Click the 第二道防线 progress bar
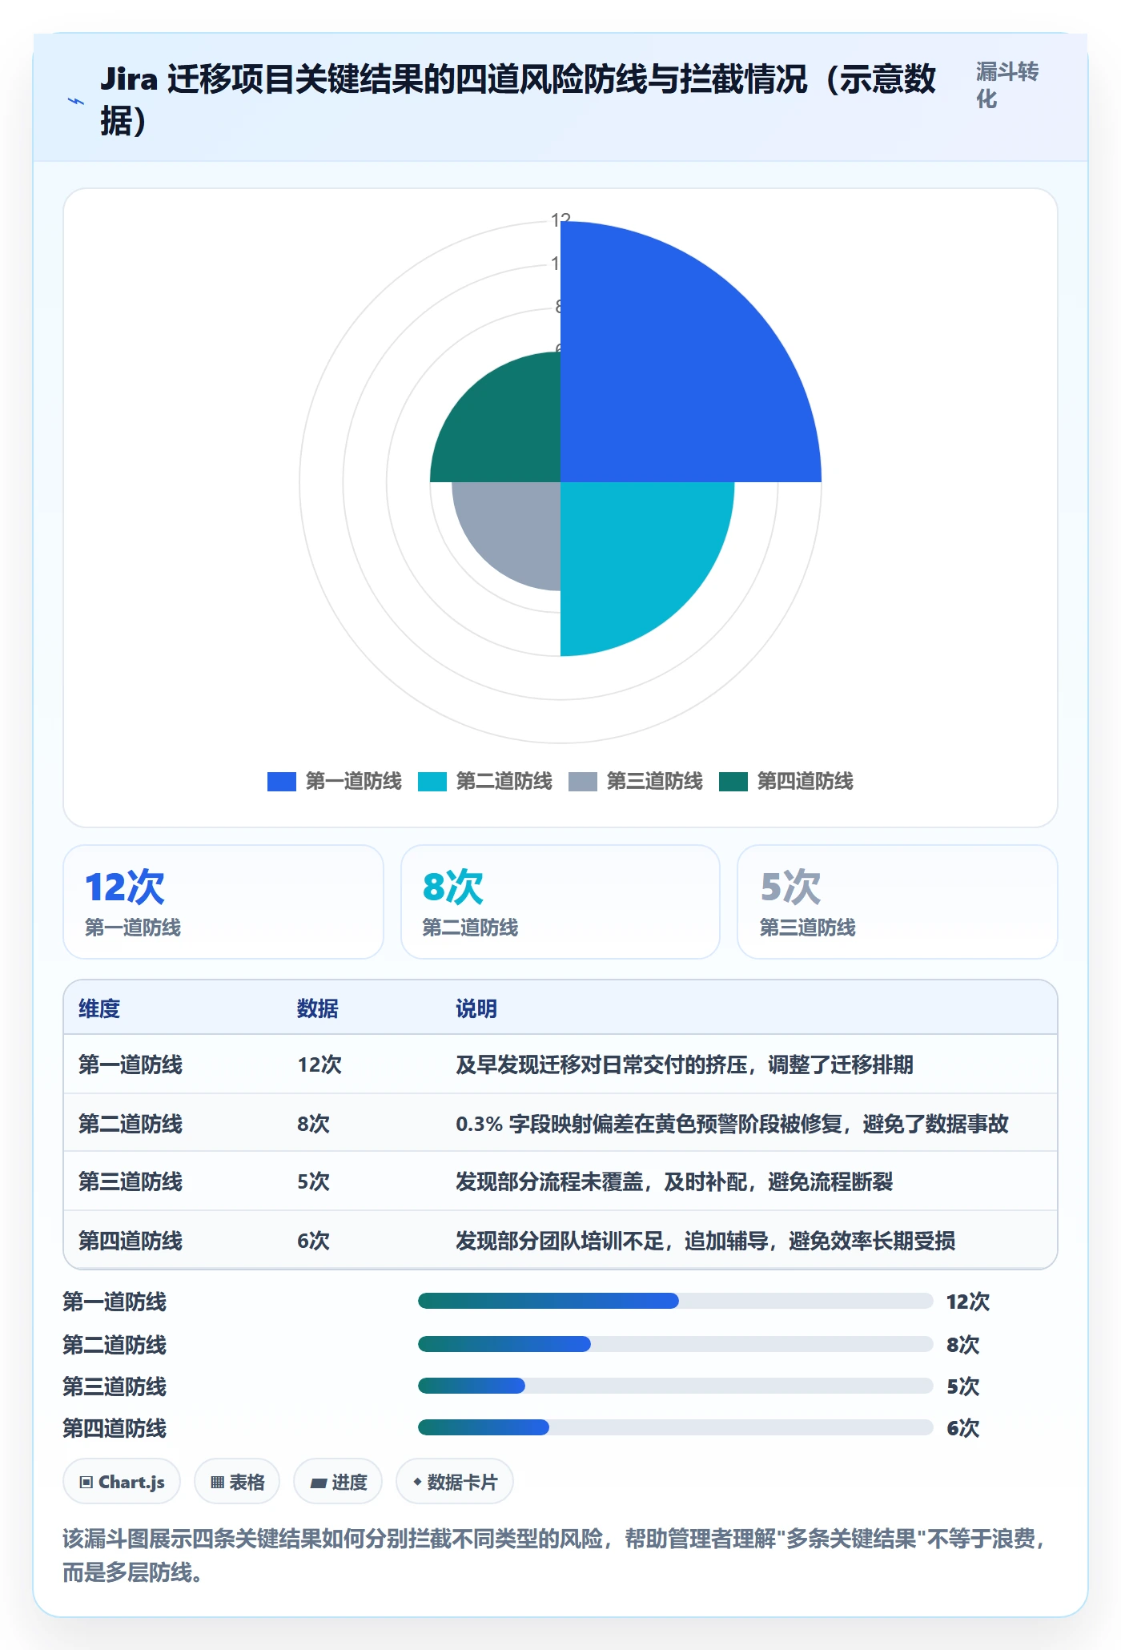 point(676,1344)
